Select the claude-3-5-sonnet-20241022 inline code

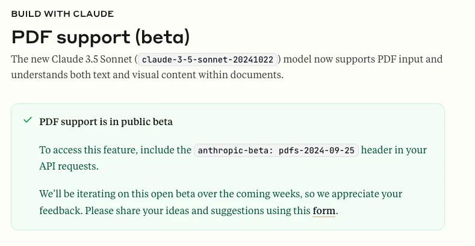208,60
